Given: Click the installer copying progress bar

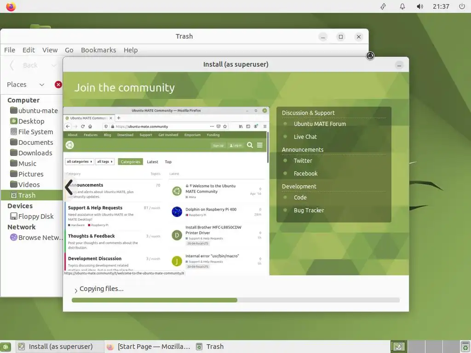Looking at the screenshot, I should [236, 300].
